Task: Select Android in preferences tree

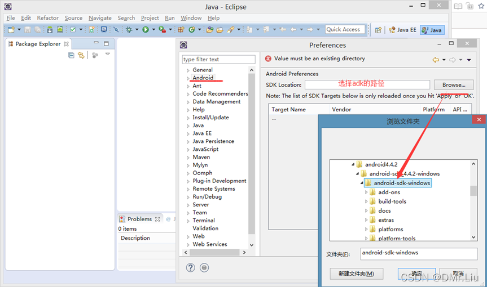Action: (x=203, y=78)
